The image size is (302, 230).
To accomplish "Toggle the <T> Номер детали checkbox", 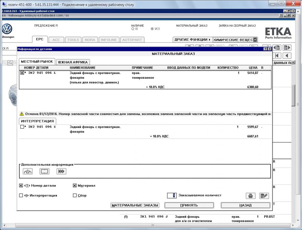I will pos(21,186).
